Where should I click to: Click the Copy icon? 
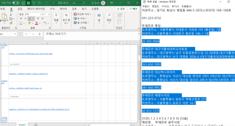coord(11,19)
